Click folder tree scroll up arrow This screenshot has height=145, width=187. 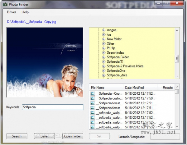[x=177, y=30]
